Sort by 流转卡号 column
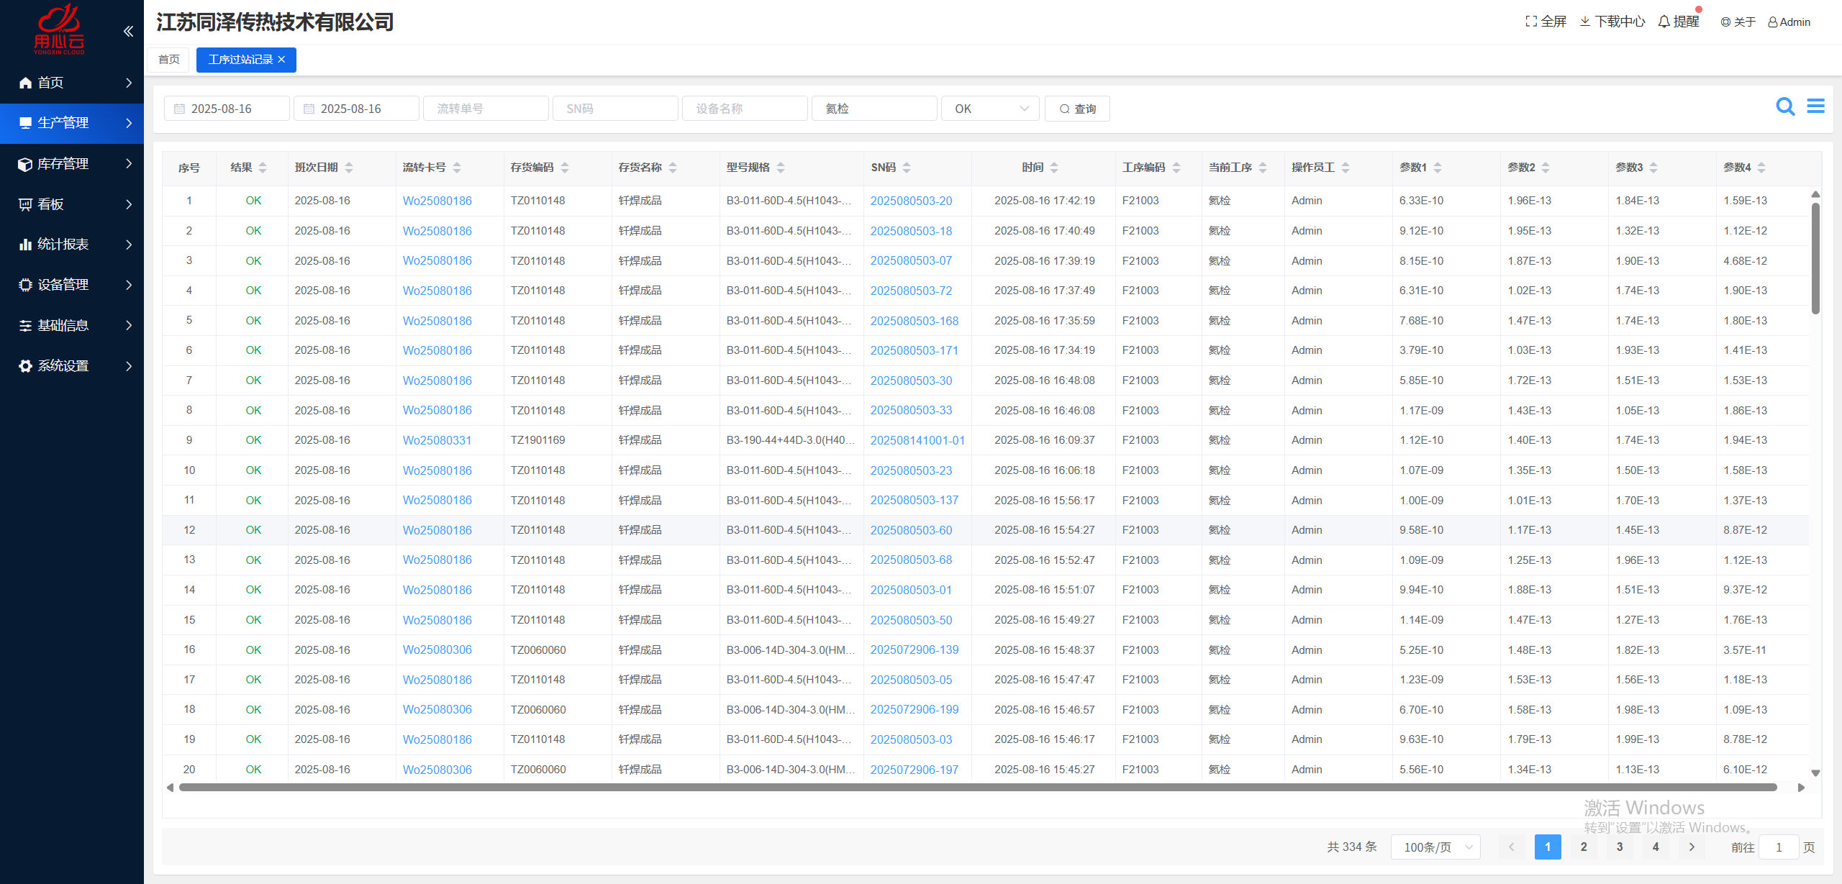The width and height of the screenshot is (1842, 884). (x=457, y=168)
